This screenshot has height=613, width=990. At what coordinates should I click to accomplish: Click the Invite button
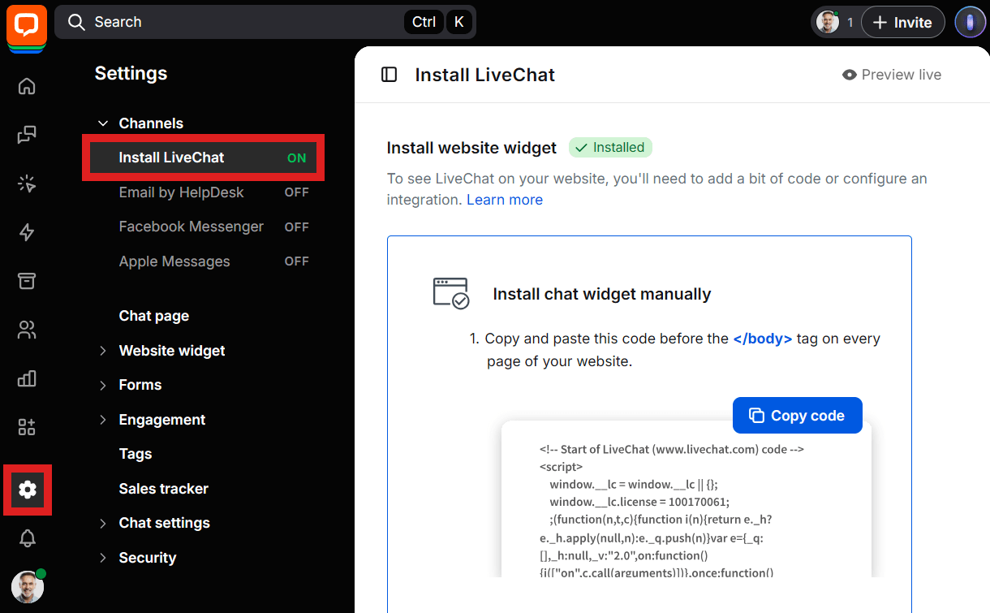[x=902, y=22]
